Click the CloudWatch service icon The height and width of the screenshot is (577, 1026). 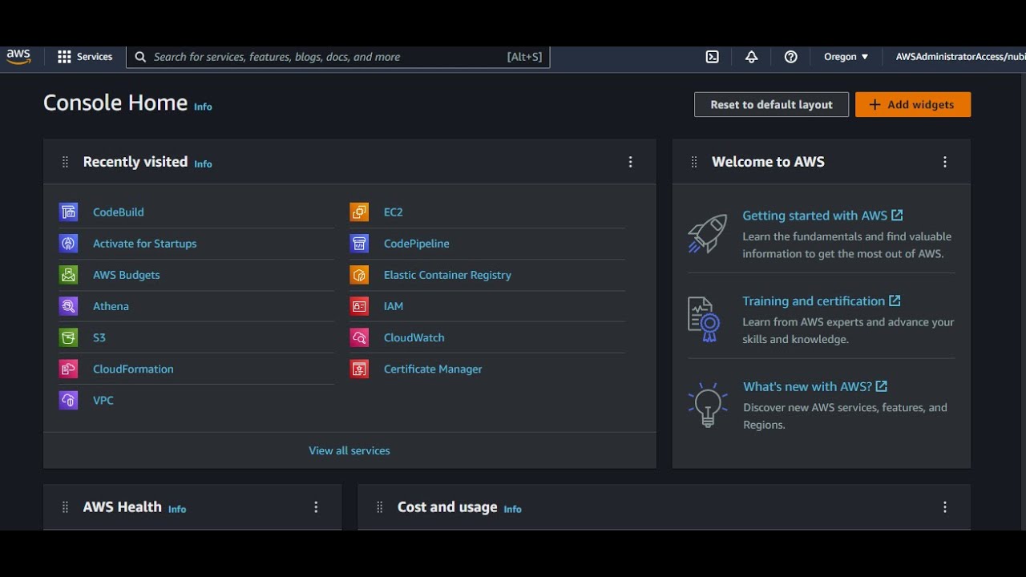pyautogui.click(x=359, y=337)
